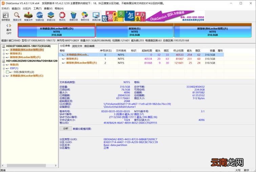
Task: Click GUID path \\?\Volume{836d1714...} value
Action: [x=137, y=104]
